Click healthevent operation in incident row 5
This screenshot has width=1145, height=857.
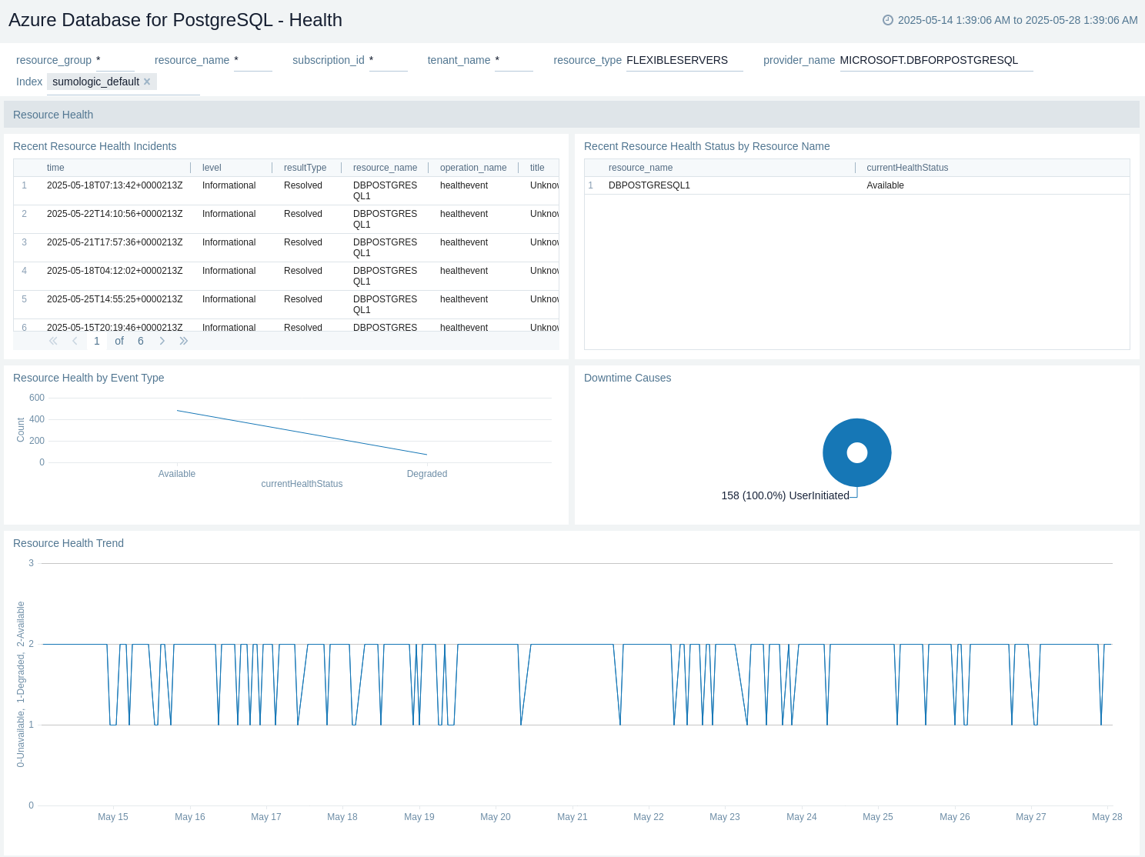pos(464,299)
